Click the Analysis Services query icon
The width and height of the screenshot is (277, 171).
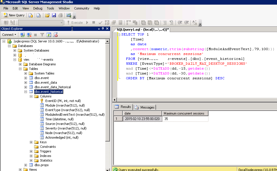point(39,15)
